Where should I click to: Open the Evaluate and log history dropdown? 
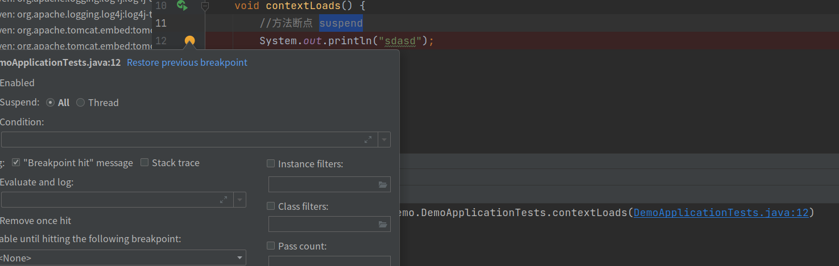pos(240,200)
